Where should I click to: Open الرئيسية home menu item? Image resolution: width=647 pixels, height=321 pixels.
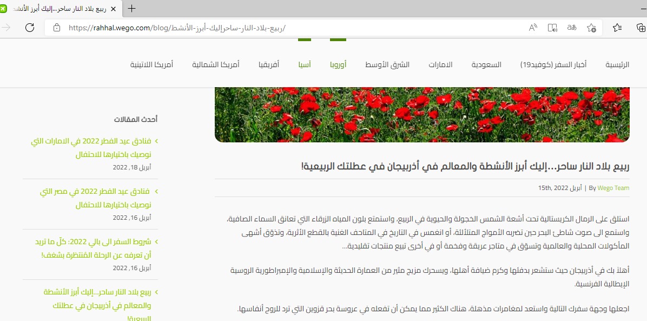pos(617,64)
